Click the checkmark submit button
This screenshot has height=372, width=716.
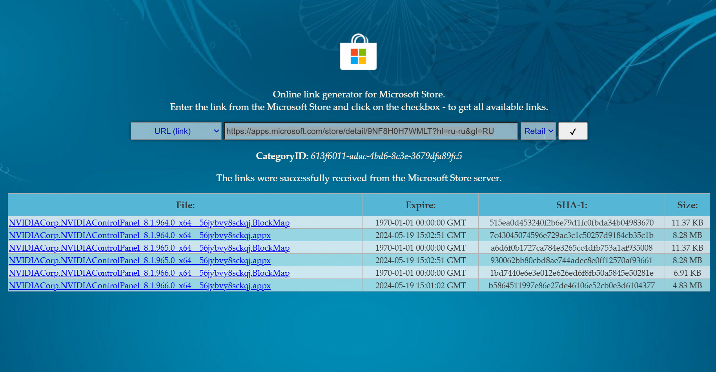573,131
